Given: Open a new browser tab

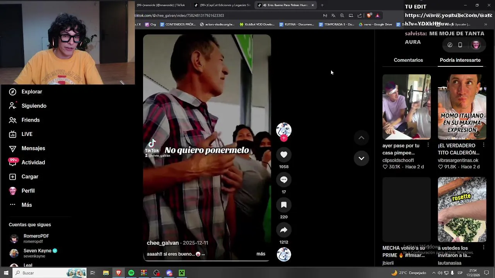Looking at the screenshot, I should coord(322,5).
